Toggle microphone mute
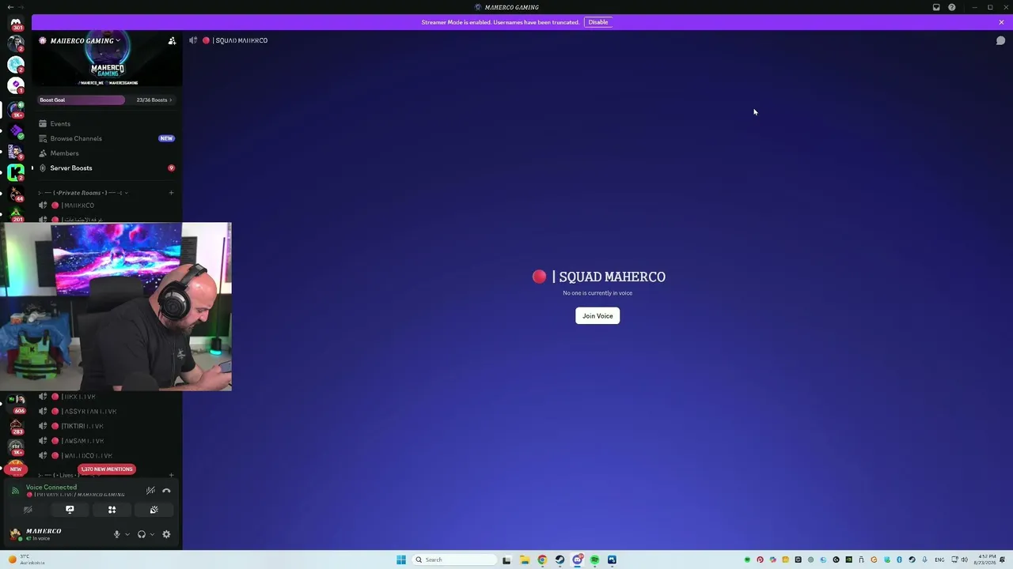This screenshot has height=569, width=1013. 116,534
